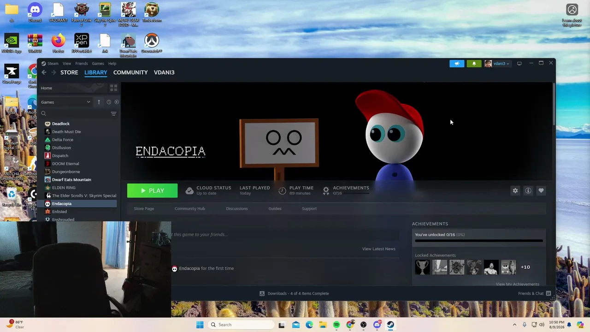Viewport: 590px width, 332px height.
Task: Open the Steam menu
Action: (x=50, y=64)
